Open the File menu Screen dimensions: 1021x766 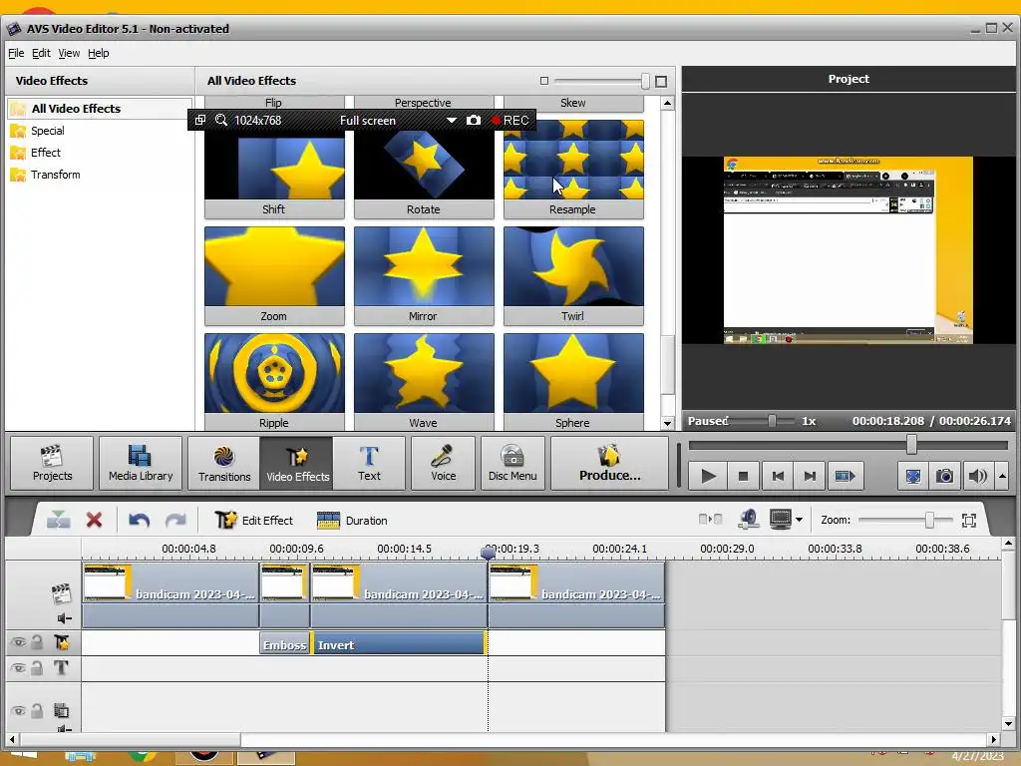[16, 53]
